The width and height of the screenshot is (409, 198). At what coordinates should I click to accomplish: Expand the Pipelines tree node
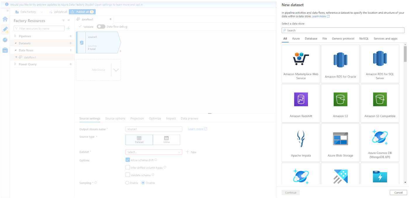pos(15,36)
